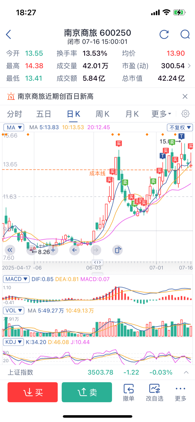Expand 市盈(动) details chevron
Viewport: 195px width, 422px height.
tap(189, 66)
